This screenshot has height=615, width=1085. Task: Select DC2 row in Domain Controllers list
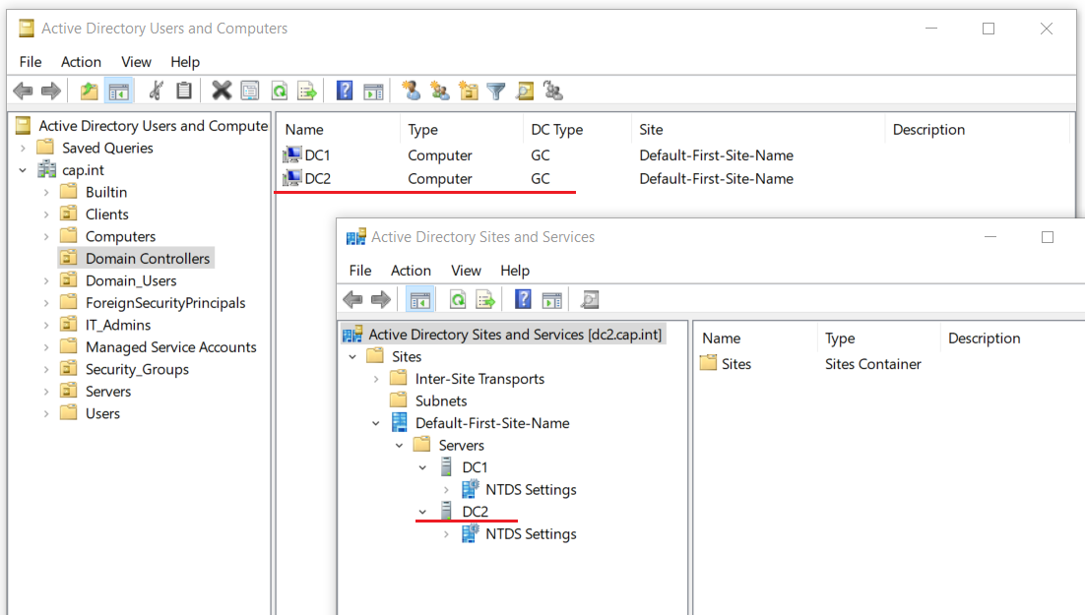538,178
